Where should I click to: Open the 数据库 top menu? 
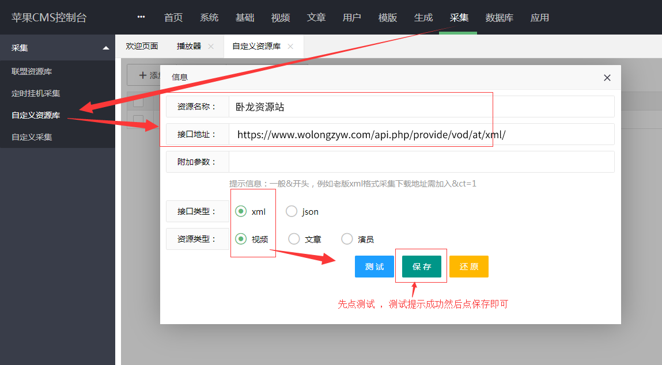[x=499, y=17]
